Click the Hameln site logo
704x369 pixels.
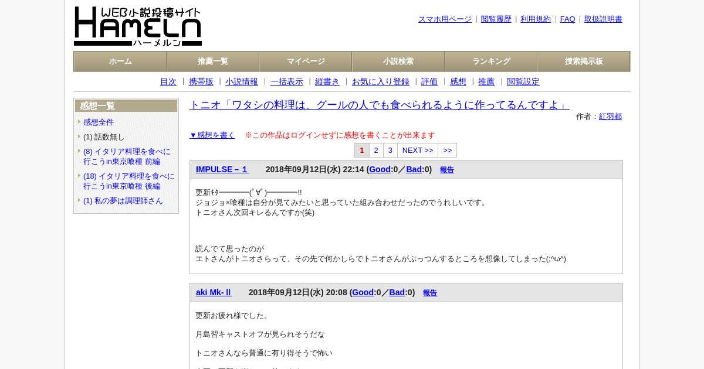coord(138,26)
